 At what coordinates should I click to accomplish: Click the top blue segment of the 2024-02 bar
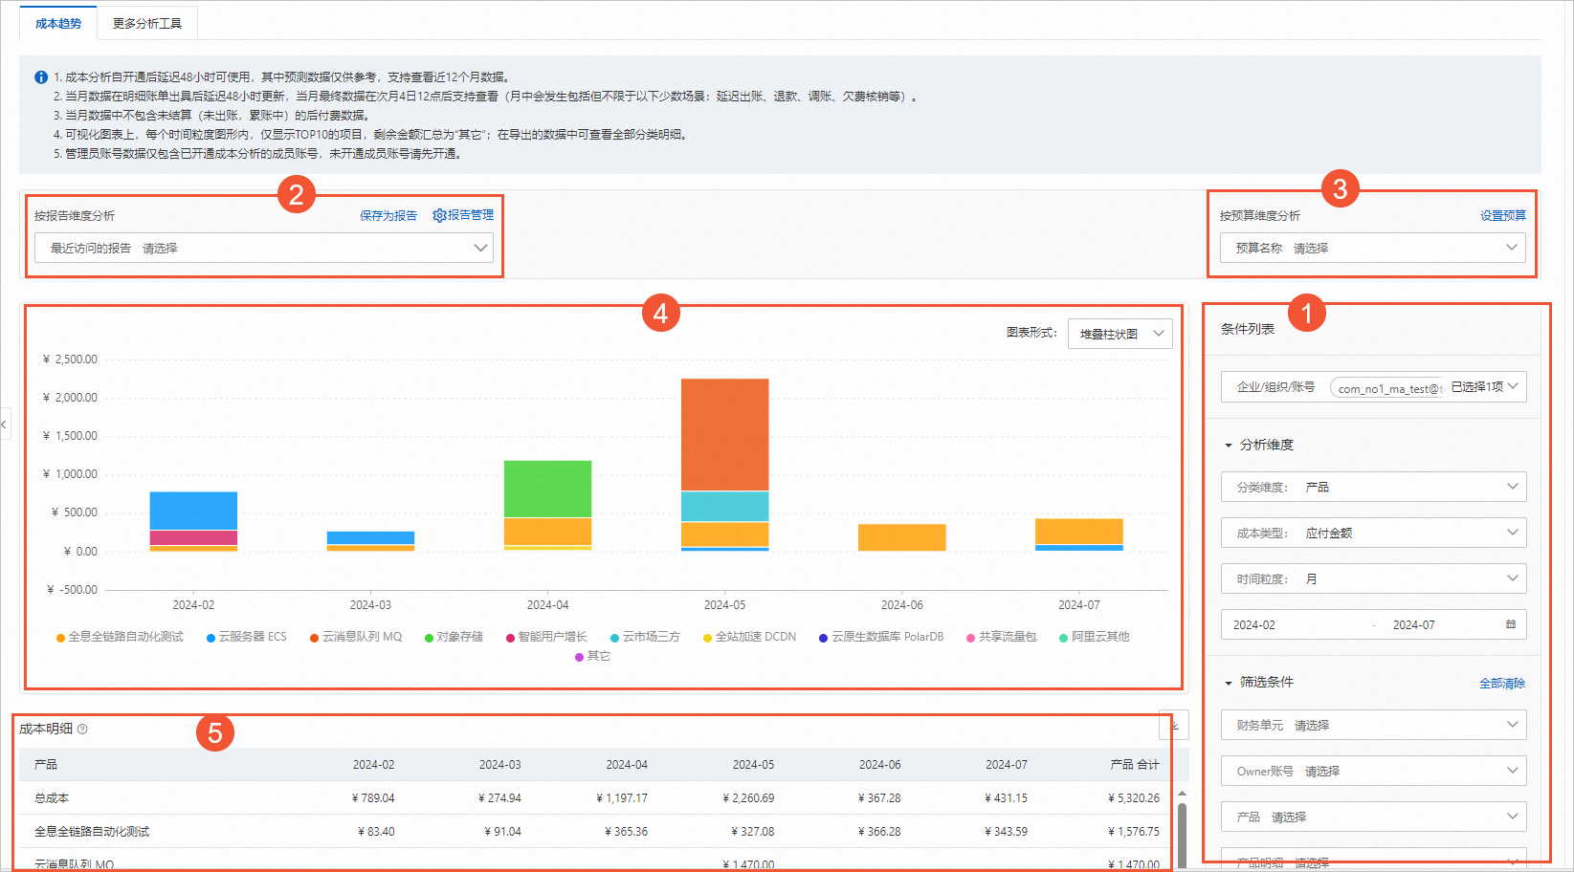pyautogui.click(x=193, y=511)
